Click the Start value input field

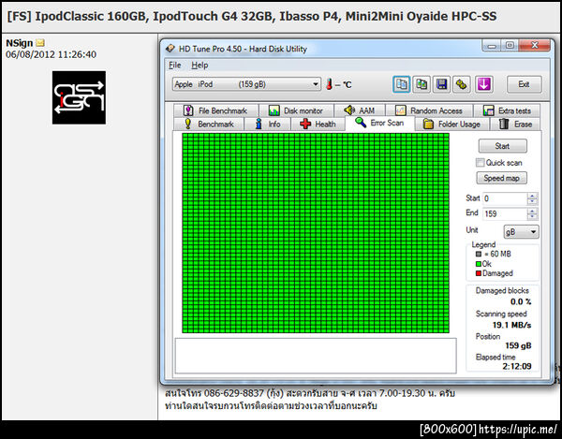click(505, 198)
